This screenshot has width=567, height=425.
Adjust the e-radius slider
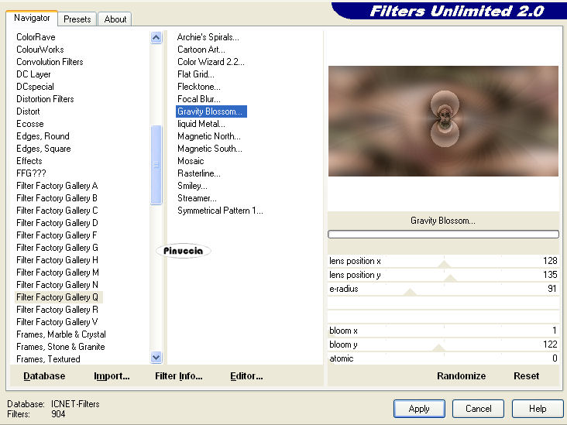coord(443,289)
